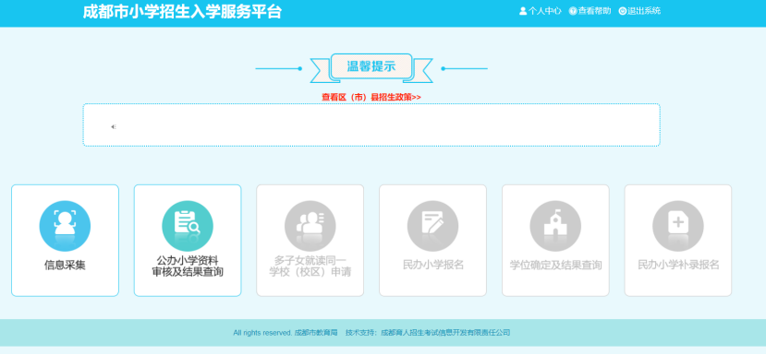Image resolution: width=766 pixels, height=355 pixels.
Task: Click the 信息采集 card label
Action: (x=65, y=266)
